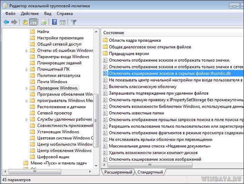This screenshot has width=244, height=184.
Task: Click the Forward arrow in toolbar
Action: click(14, 22)
